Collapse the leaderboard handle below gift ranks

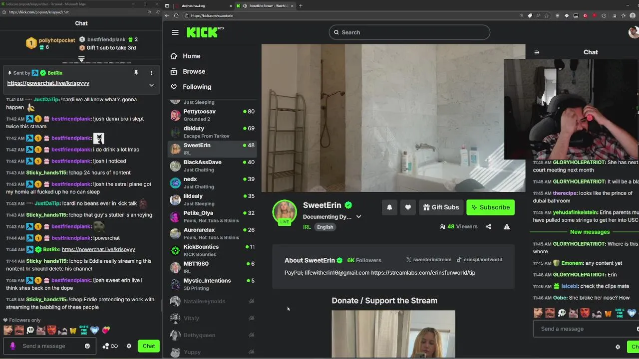[81, 59]
